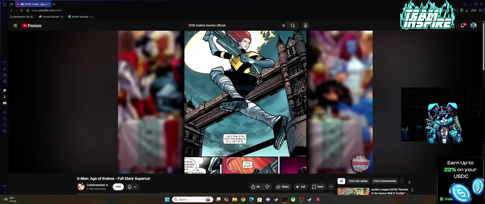Open Opera easy setup sliders icon
This screenshot has height=204, width=485.
click(480, 10)
